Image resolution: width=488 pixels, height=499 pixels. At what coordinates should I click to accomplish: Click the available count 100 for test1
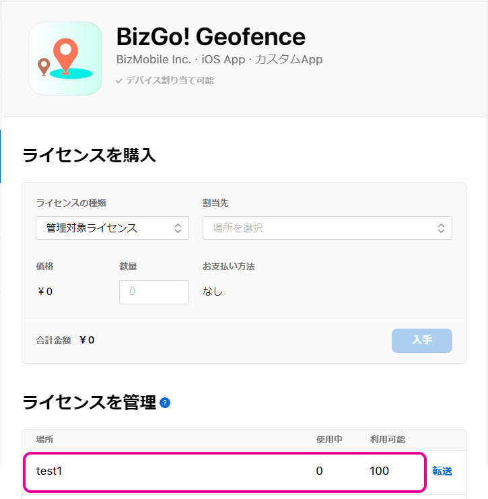[x=380, y=471]
